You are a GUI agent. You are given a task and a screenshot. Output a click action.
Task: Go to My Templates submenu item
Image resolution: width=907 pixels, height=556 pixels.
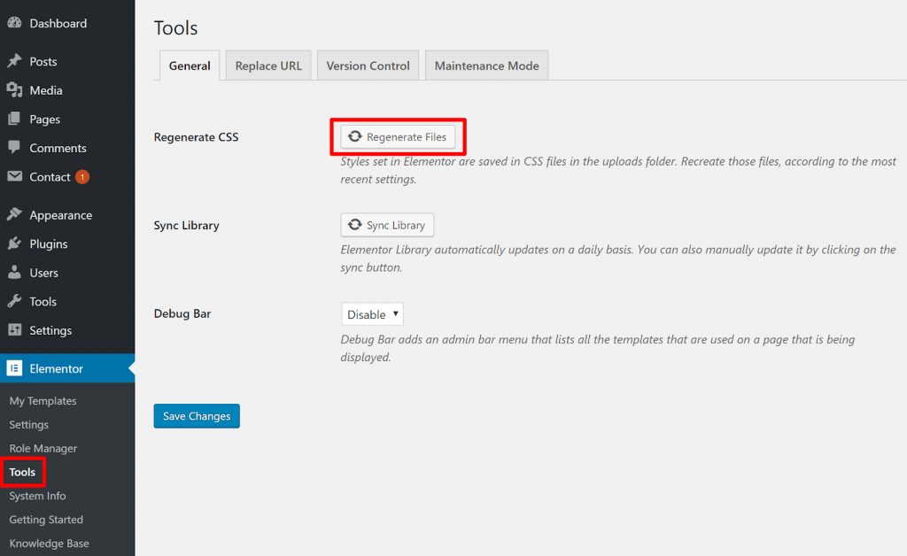[43, 401]
